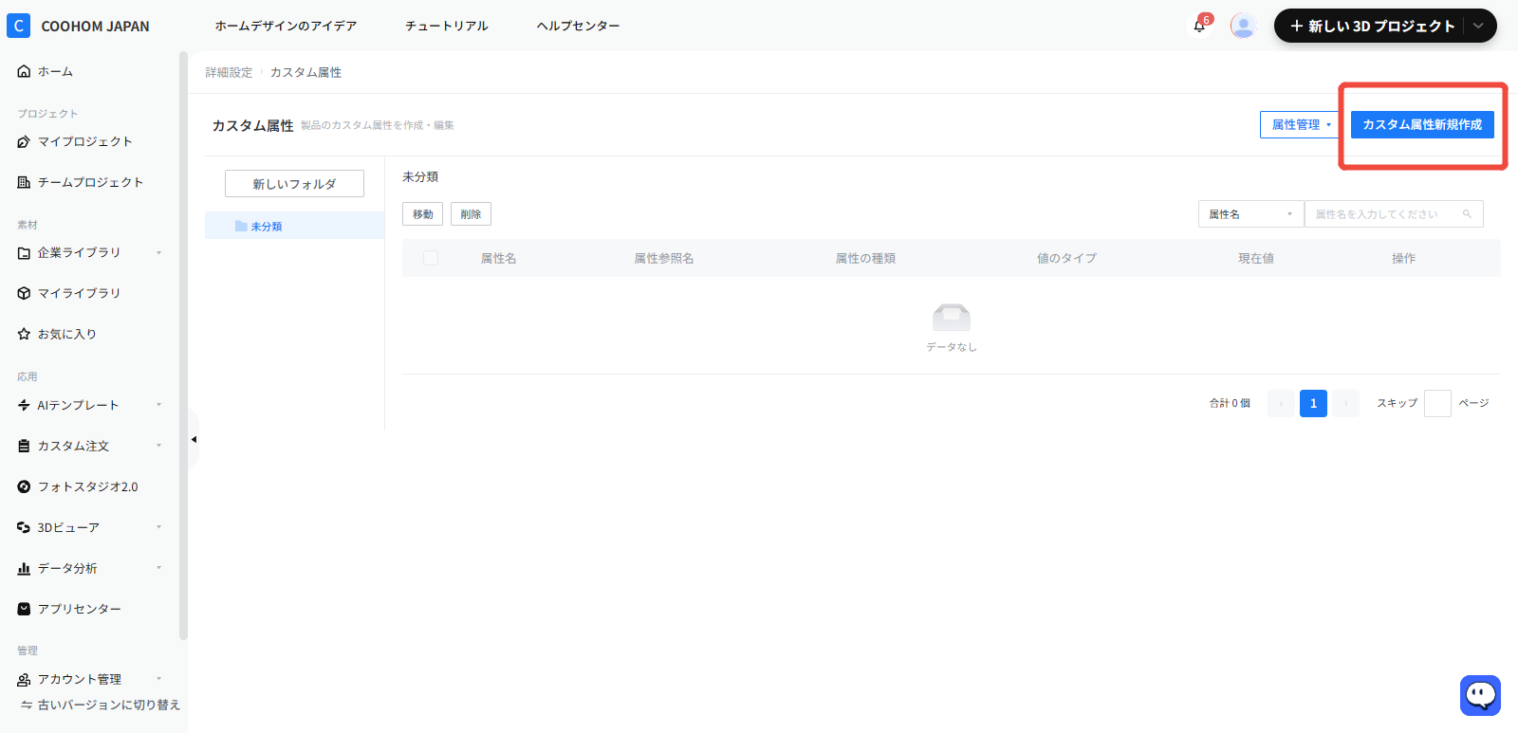Open チームプロジェクト in sidebar
The height and width of the screenshot is (733, 1518).
(89, 182)
